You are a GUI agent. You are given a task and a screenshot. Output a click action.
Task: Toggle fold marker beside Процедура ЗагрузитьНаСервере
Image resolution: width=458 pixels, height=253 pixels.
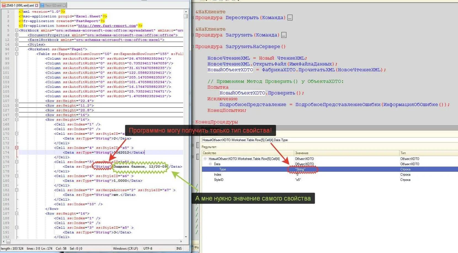pyautogui.click(x=193, y=47)
